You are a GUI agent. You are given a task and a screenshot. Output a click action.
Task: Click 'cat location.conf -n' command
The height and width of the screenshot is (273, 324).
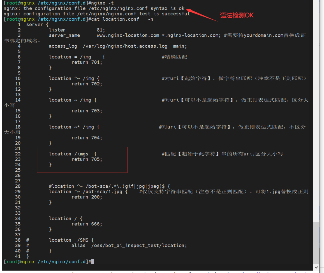coord(122,19)
